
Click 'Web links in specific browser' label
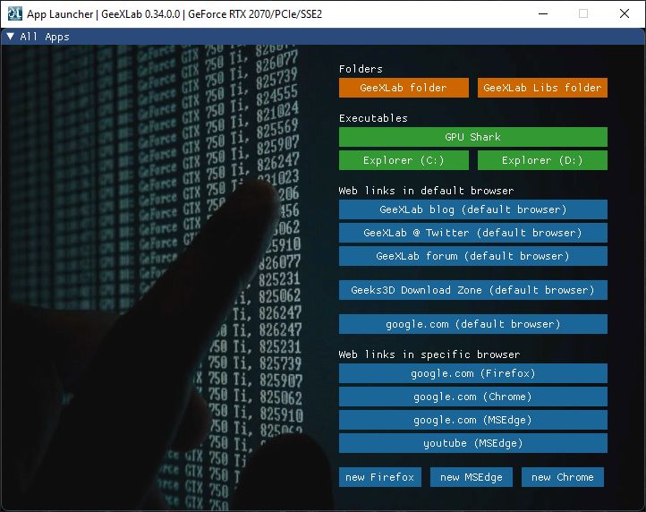pos(429,354)
